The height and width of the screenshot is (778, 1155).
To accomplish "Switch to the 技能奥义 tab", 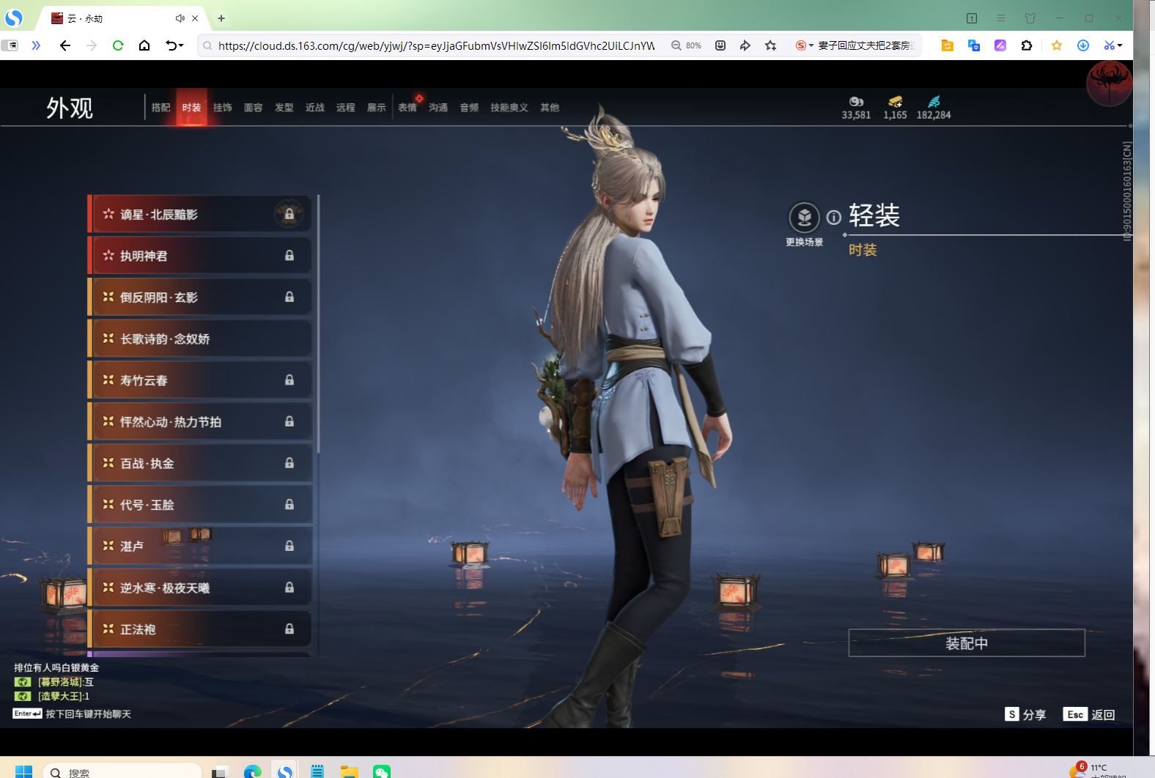I will point(509,108).
